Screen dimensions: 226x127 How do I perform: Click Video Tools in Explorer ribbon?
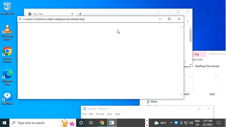[x=197, y=60]
